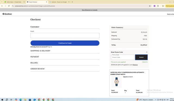174x101 pixels.
Task: Open the Chrome profile avatar
Action: (x=163, y=6)
